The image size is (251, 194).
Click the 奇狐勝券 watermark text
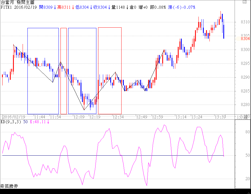pos(9,186)
